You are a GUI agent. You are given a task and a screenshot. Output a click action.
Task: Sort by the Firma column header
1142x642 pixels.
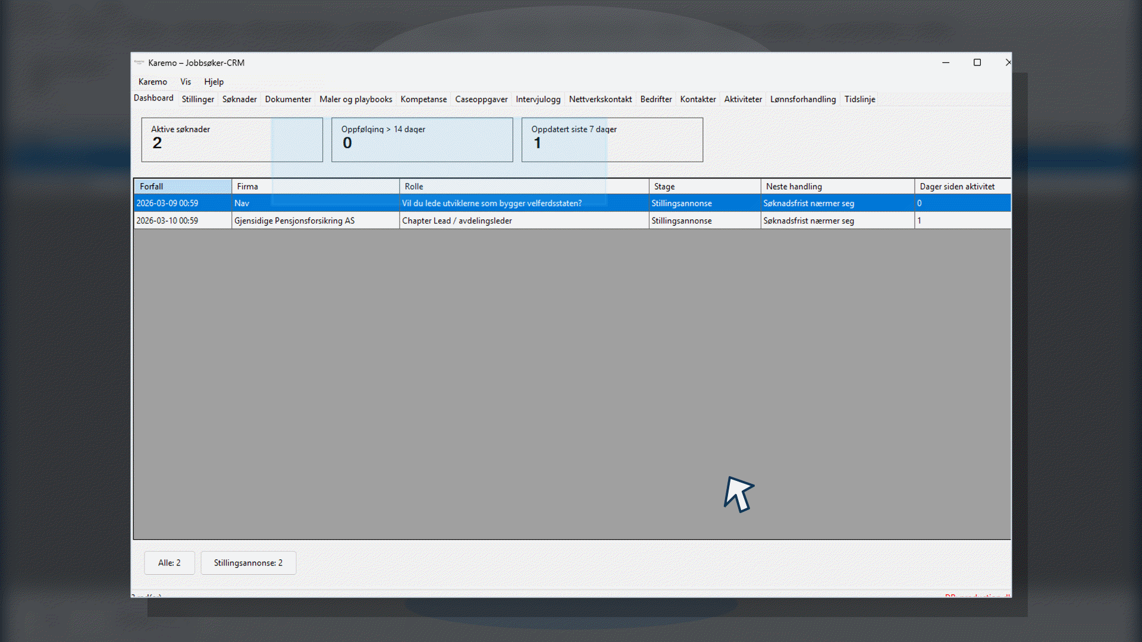click(315, 187)
